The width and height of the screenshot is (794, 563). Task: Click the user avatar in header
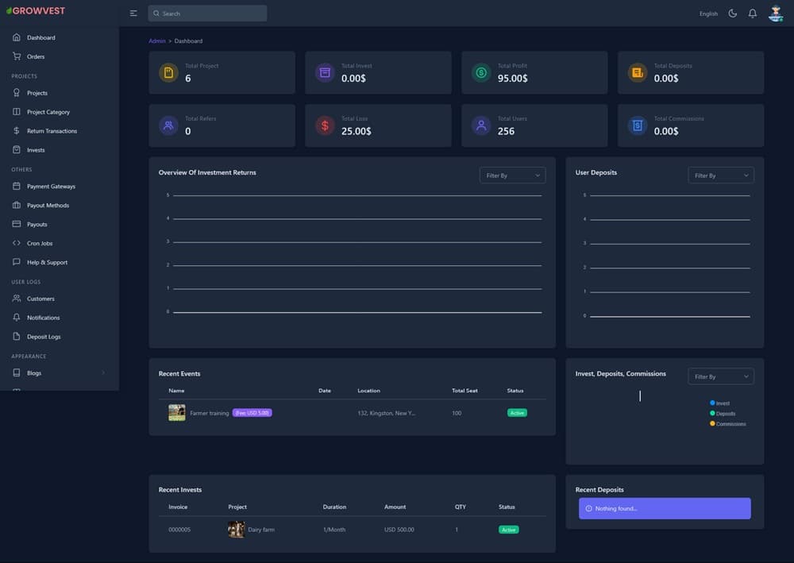[x=776, y=13]
